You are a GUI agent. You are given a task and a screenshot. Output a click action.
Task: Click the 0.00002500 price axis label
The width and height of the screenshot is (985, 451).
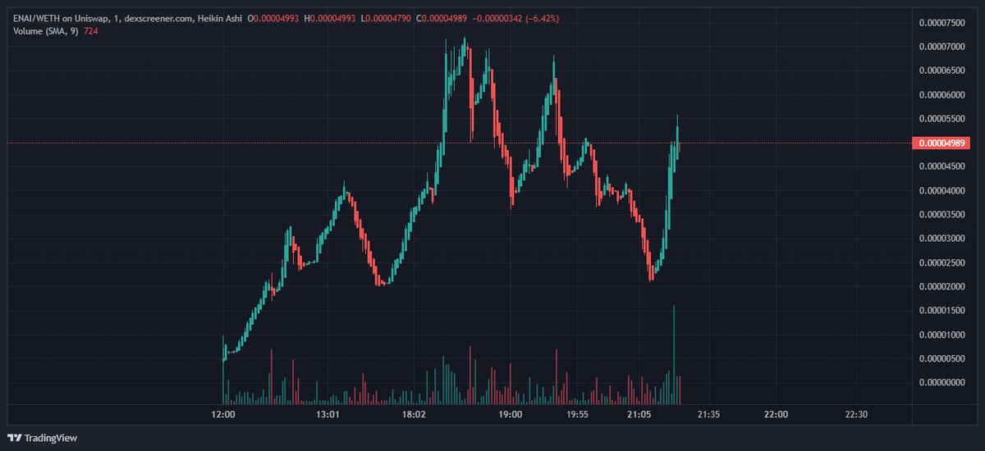(x=941, y=262)
